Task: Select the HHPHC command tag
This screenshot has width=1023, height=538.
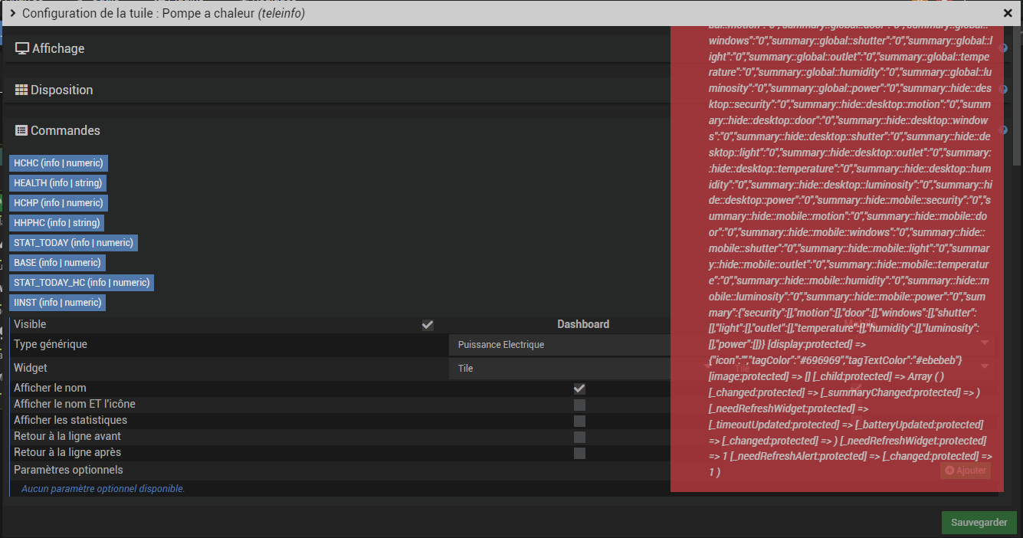Action: 57,223
